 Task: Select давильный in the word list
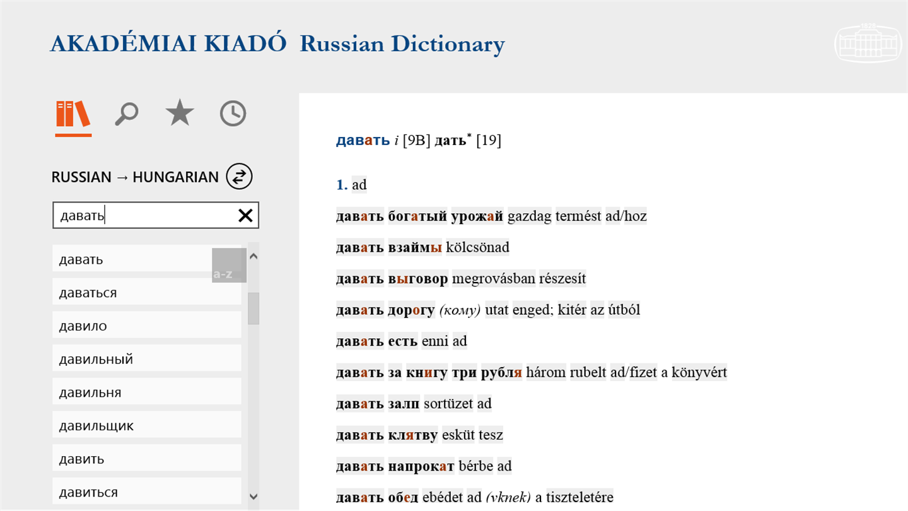point(147,359)
